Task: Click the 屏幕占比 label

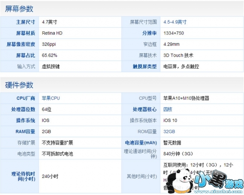Action: (x=26, y=55)
